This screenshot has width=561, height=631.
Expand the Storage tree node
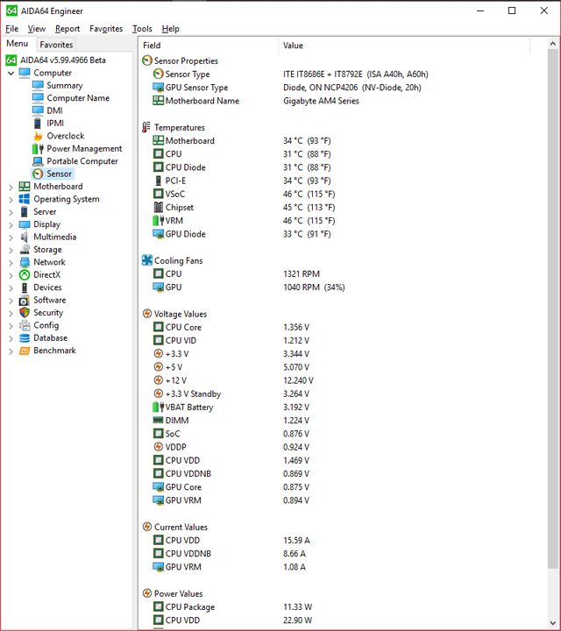click(x=11, y=250)
